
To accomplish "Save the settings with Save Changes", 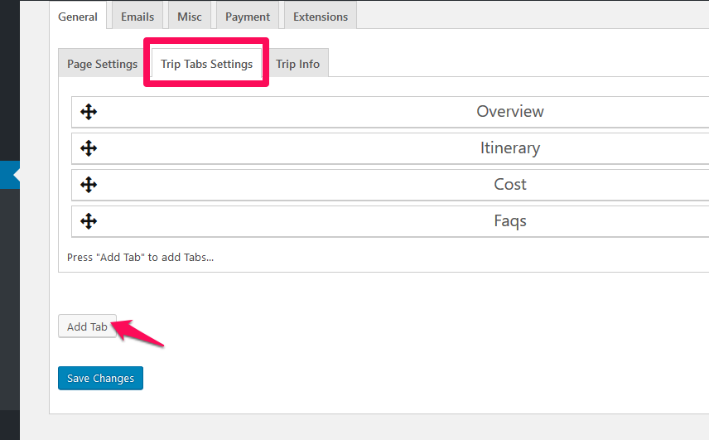I will click(x=100, y=378).
